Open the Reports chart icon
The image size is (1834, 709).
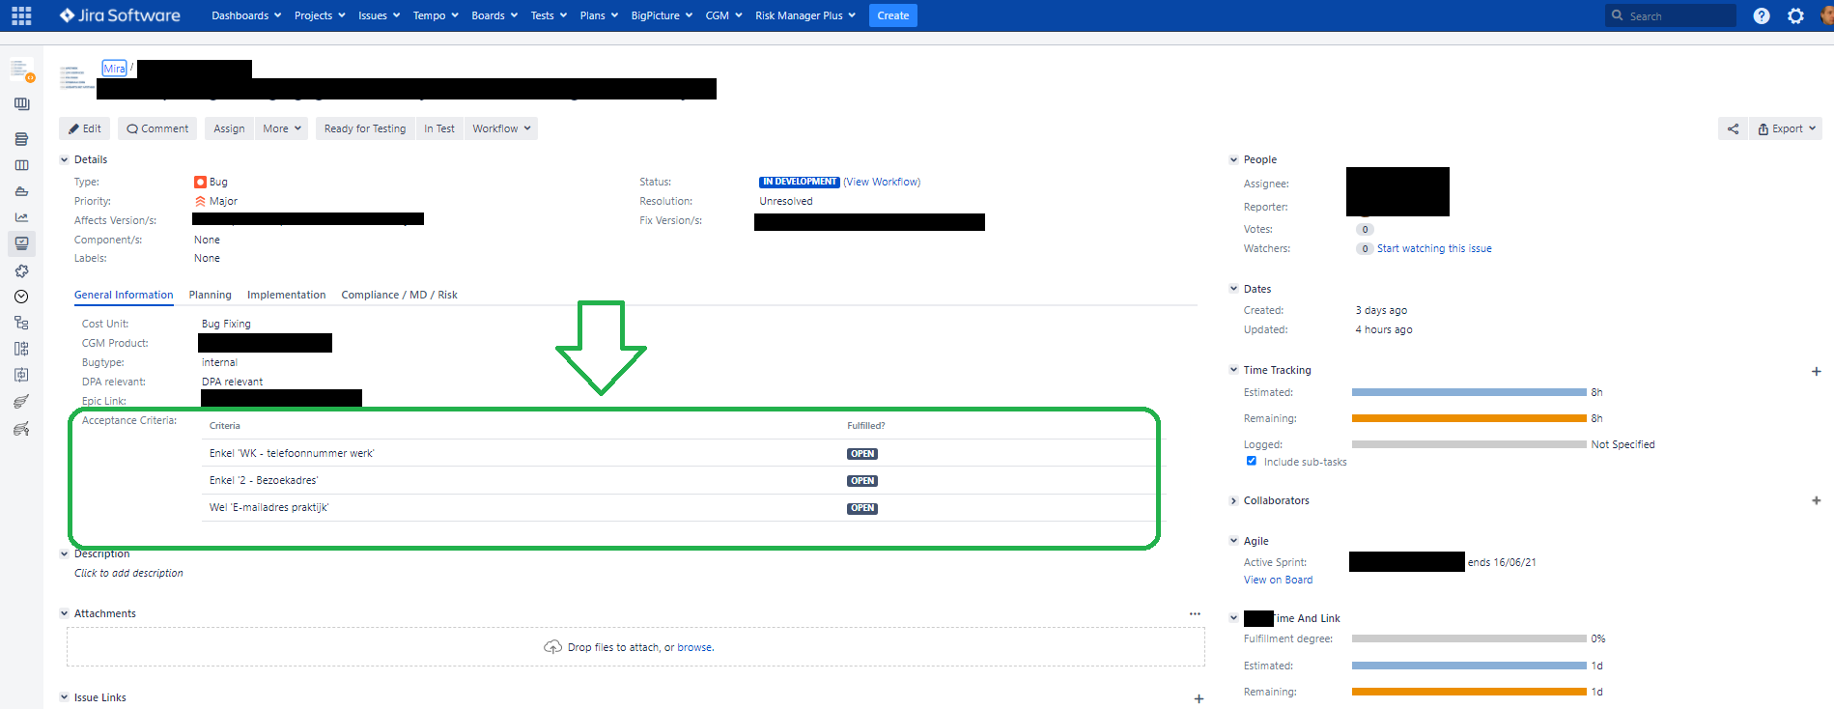coord(21,217)
